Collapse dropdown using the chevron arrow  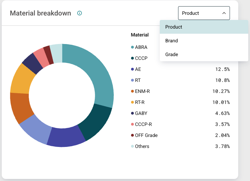tap(224, 13)
